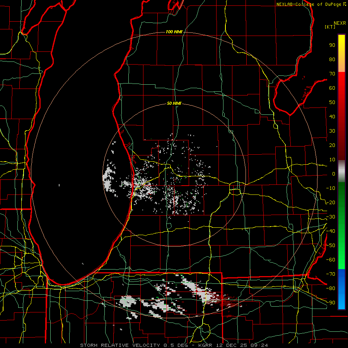
Task: Click the -70 value on the velocity scale
Action: [x=331, y=274]
